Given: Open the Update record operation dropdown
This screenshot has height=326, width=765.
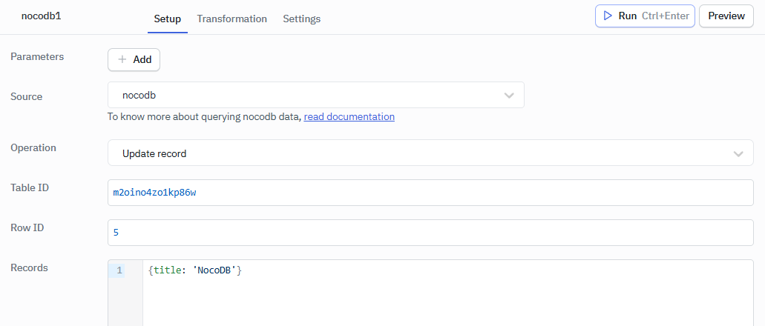Looking at the screenshot, I should (x=416, y=153).
